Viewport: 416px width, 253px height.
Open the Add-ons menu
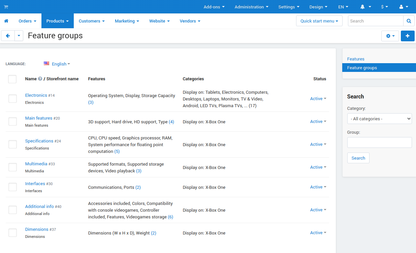coord(214,7)
